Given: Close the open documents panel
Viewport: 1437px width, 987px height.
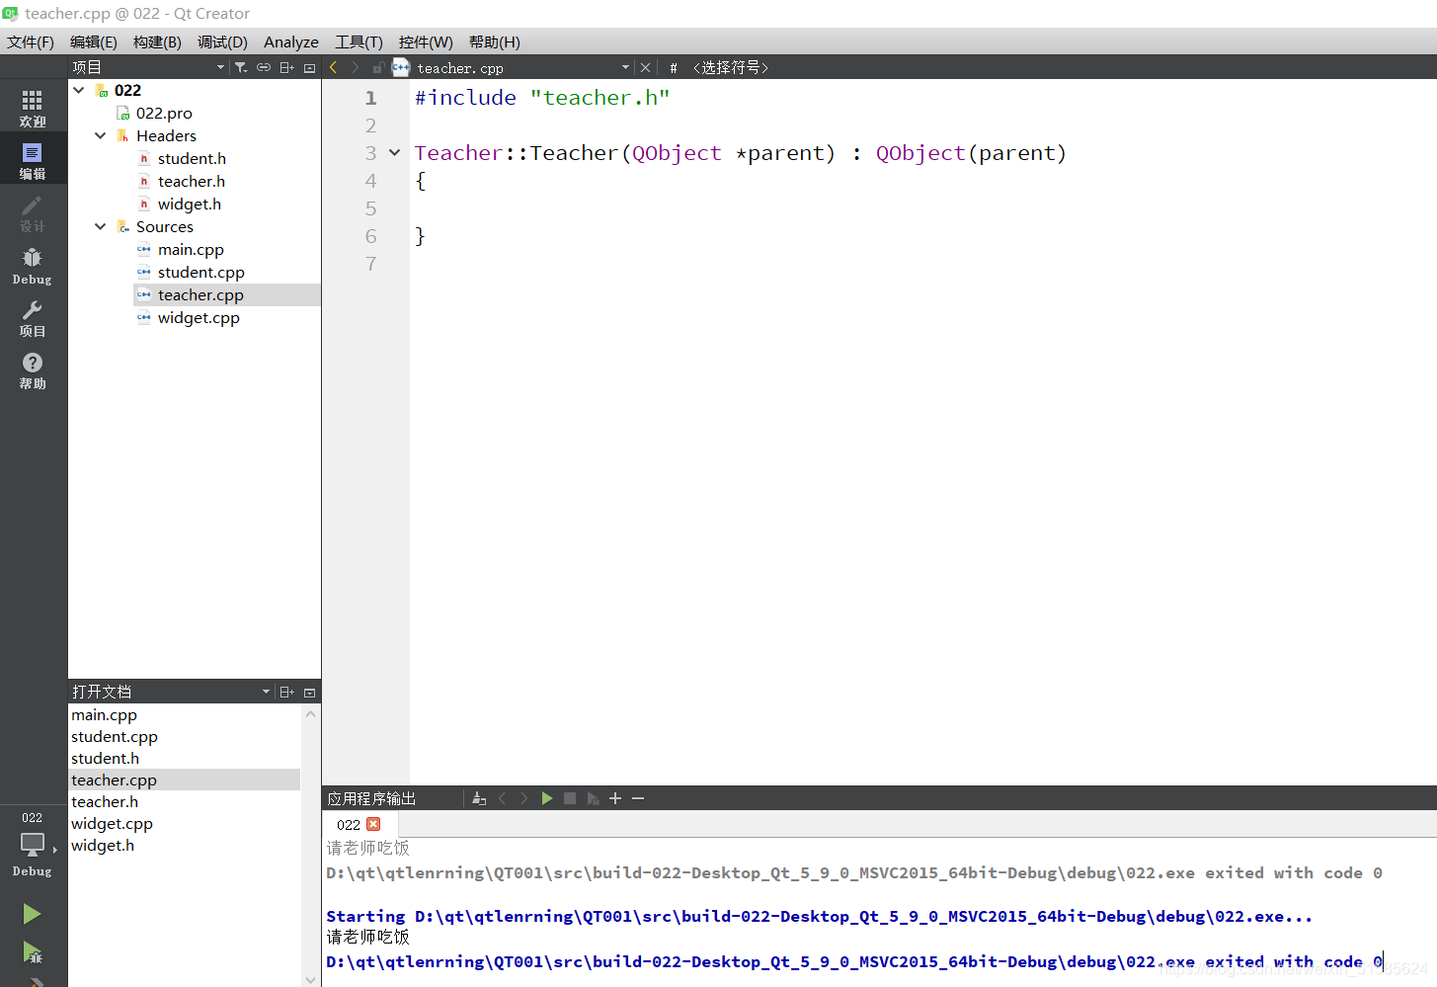Looking at the screenshot, I should (x=309, y=692).
